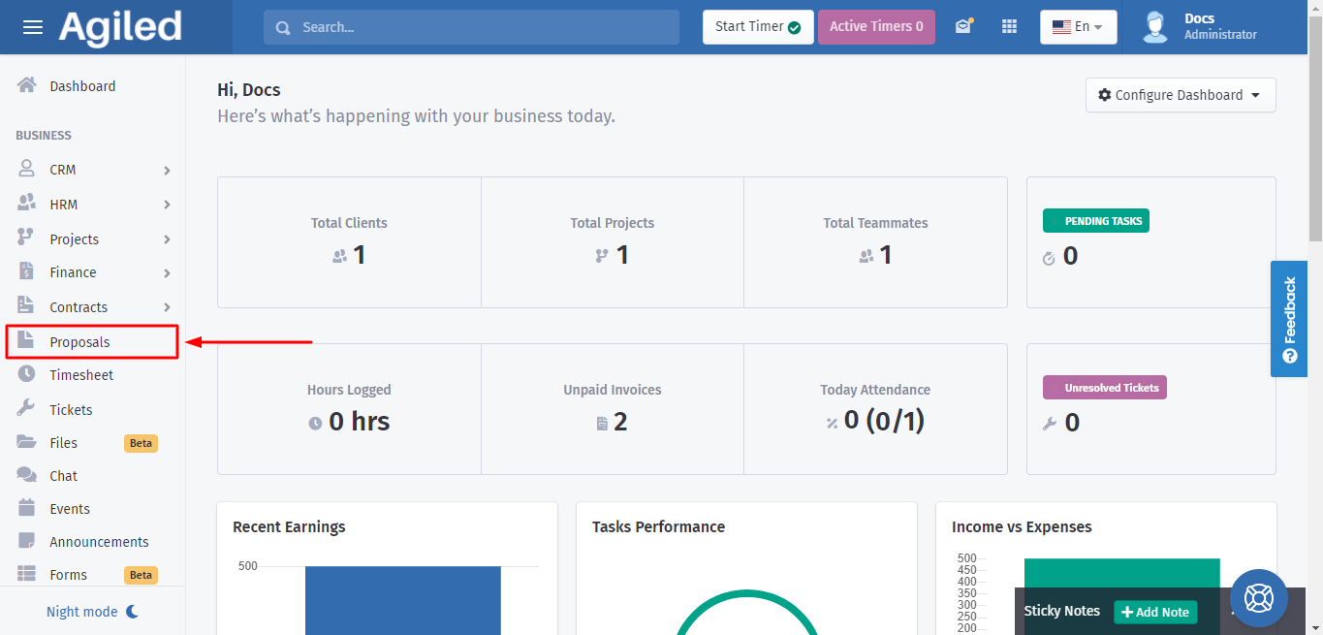This screenshot has height=635, width=1323.
Task: Click the Total Projects card
Action: [x=613, y=242]
